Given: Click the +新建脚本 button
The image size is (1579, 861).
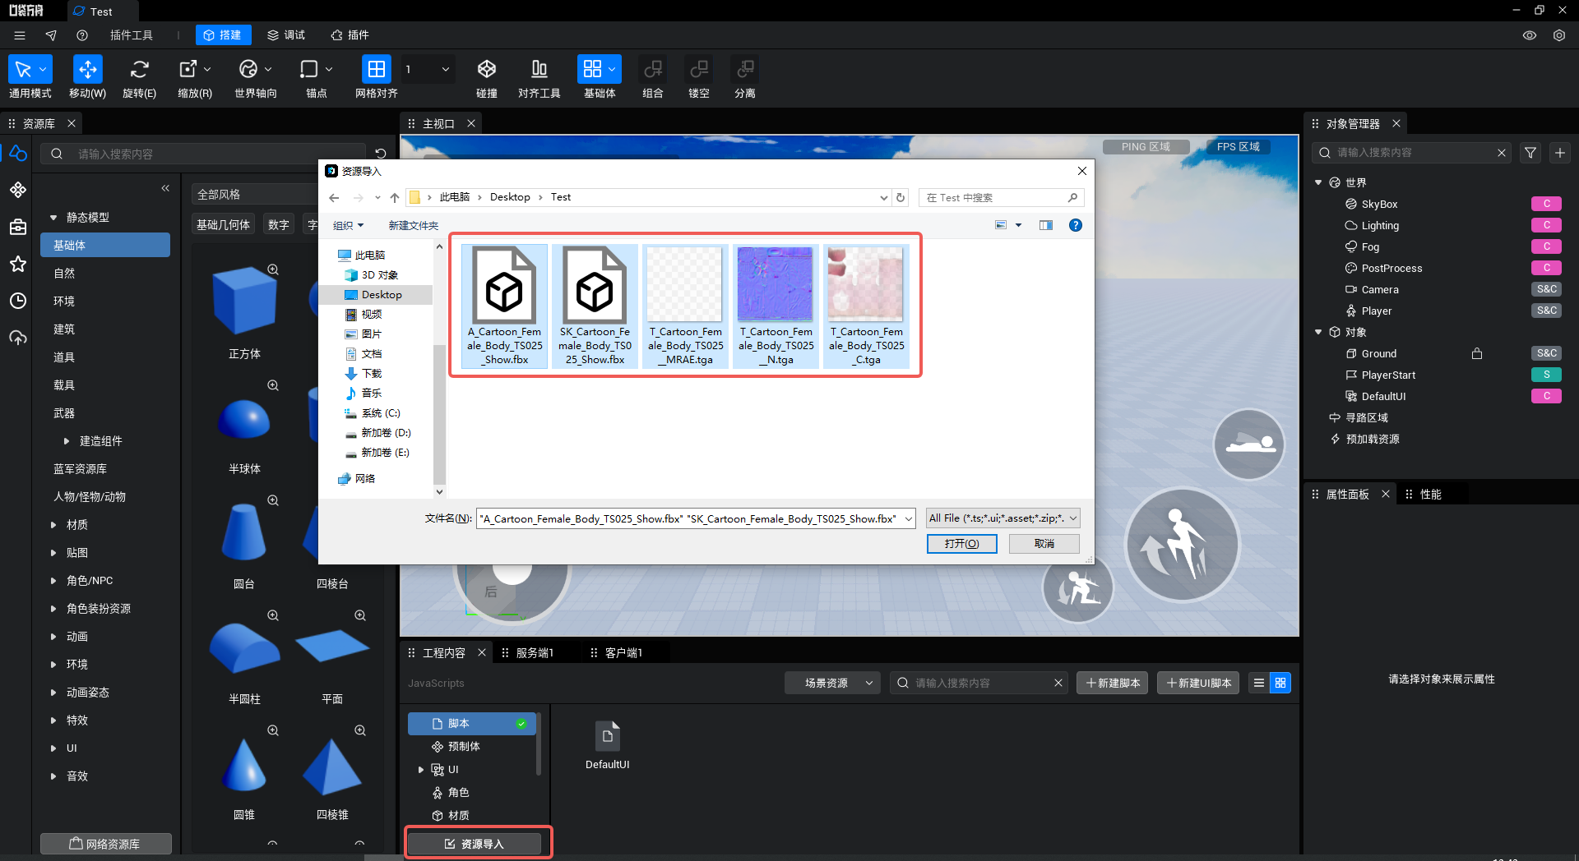Looking at the screenshot, I should click(1112, 683).
